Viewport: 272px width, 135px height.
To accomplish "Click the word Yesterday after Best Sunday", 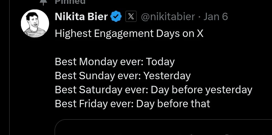I will [x=167, y=76].
